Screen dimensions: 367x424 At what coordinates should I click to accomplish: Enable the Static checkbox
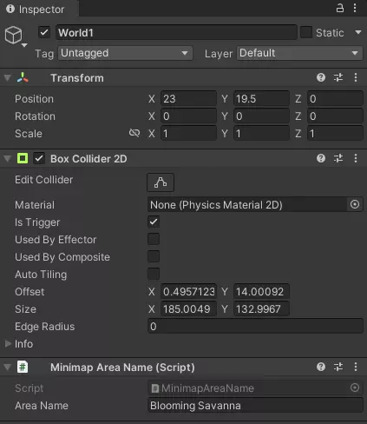[306, 32]
